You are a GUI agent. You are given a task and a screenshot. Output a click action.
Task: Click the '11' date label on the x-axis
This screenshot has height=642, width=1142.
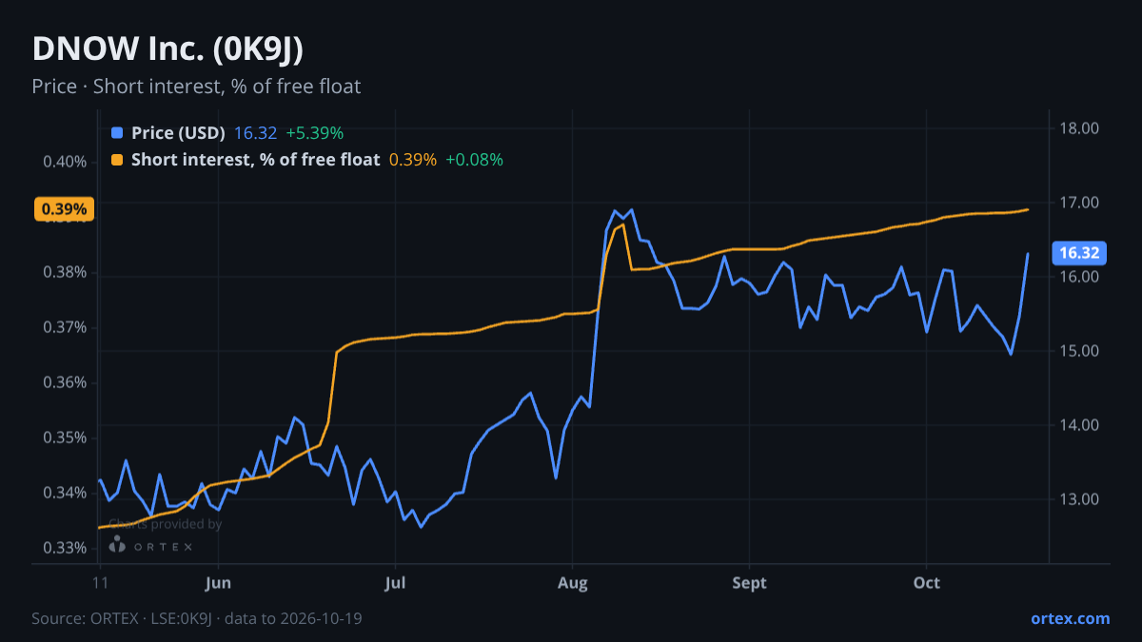(x=99, y=583)
